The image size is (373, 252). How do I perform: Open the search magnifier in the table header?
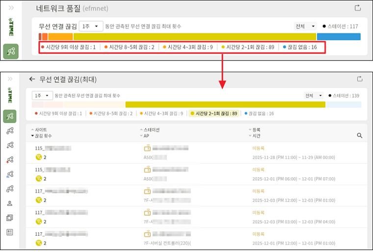(360, 136)
